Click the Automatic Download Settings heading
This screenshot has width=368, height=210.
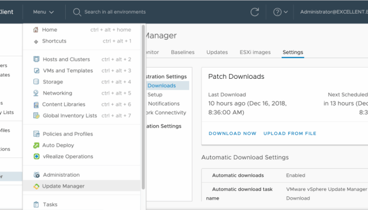[245, 157]
